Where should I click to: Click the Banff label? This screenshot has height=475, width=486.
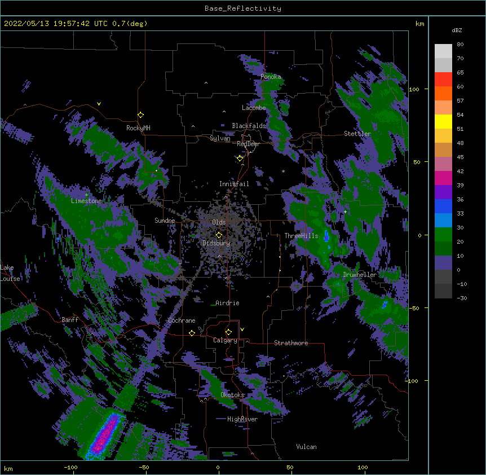[x=70, y=320]
